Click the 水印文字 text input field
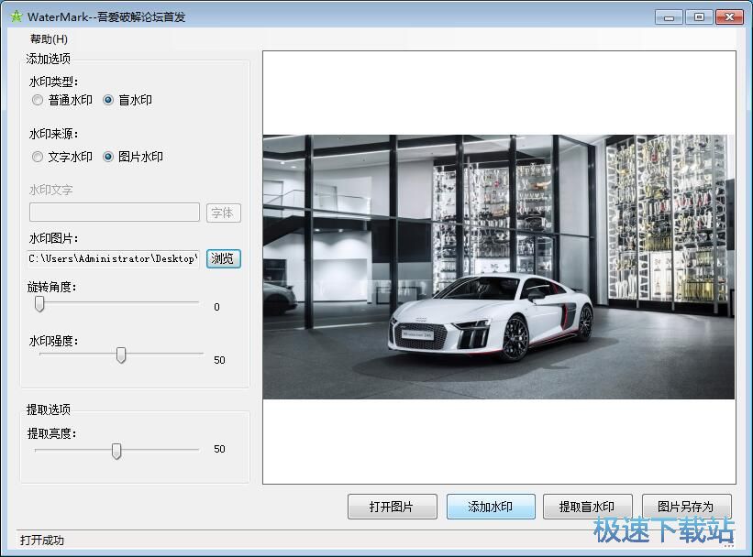753x557 pixels. point(115,213)
